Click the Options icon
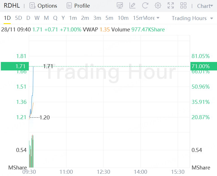This screenshot has width=217, height=176. (32, 6)
